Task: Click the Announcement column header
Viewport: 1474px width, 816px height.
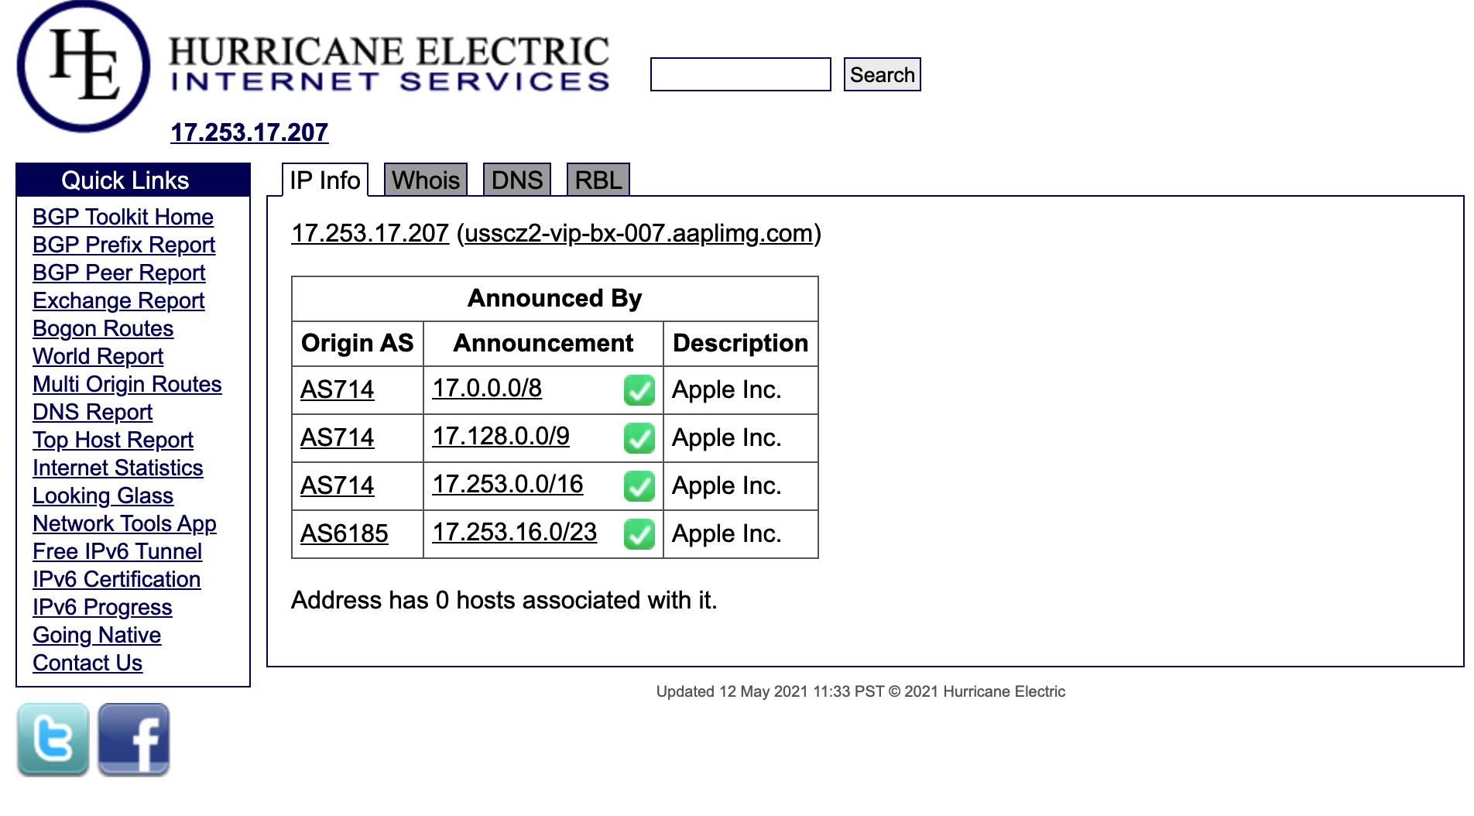Action: pyautogui.click(x=543, y=343)
